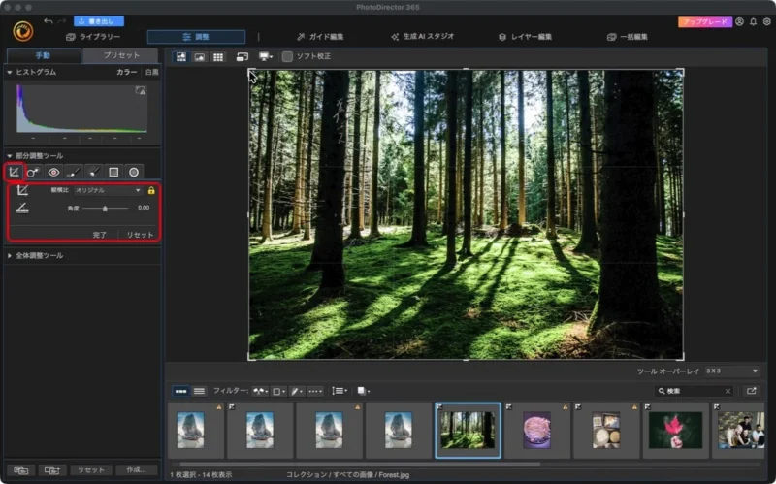Switch histogram to 白黒 mode

(152, 72)
